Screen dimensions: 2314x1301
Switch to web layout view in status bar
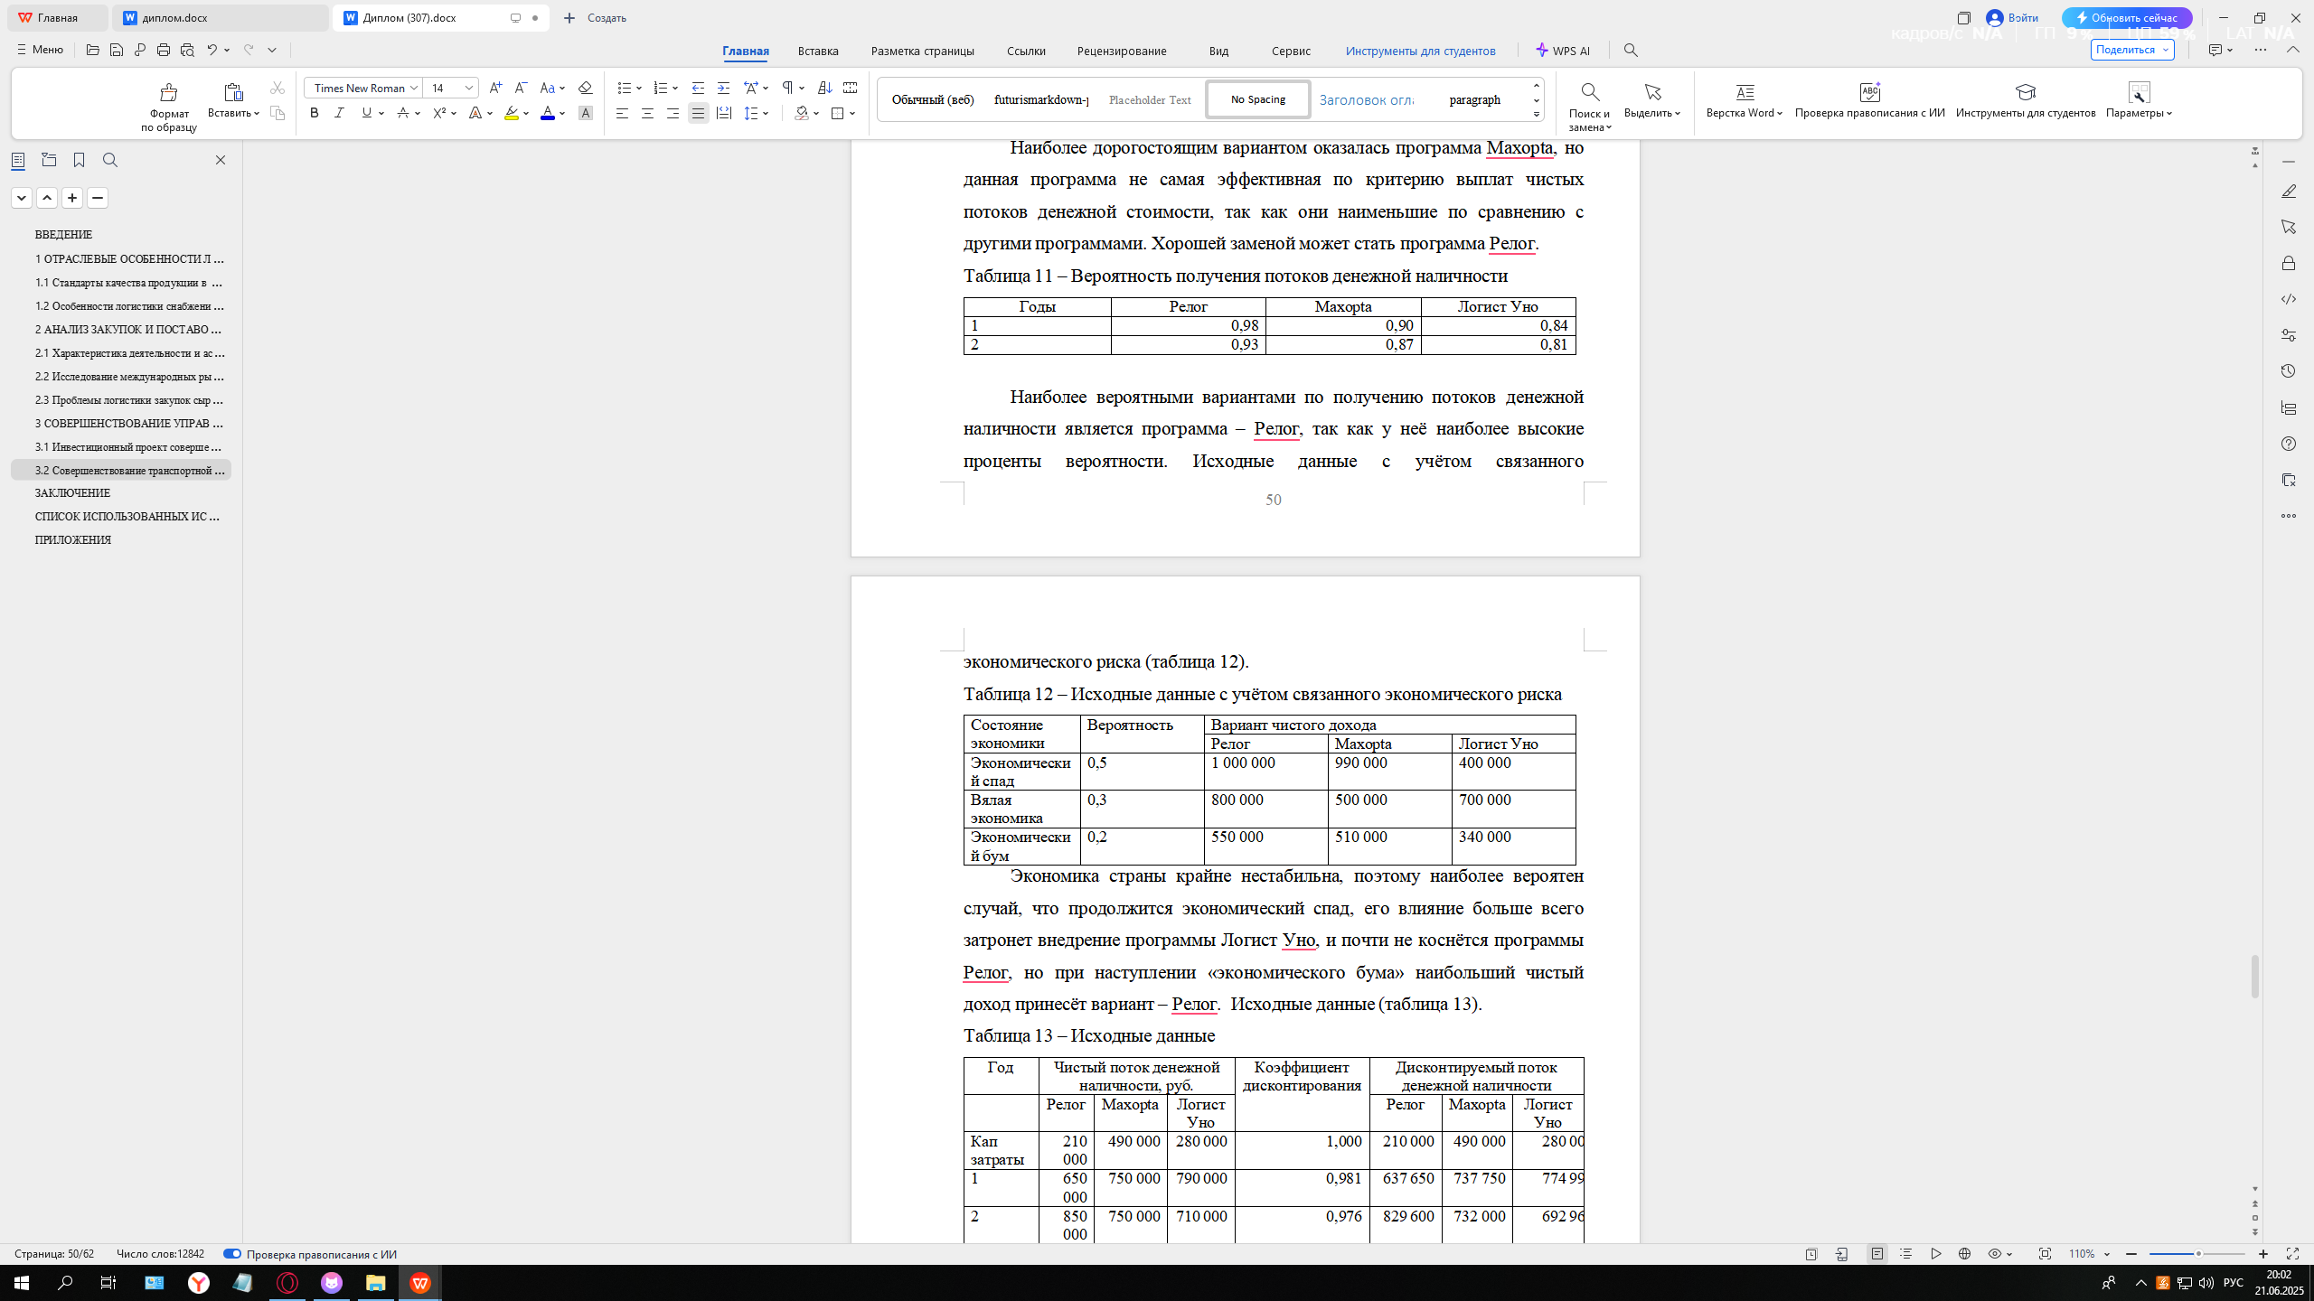click(1964, 1254)
